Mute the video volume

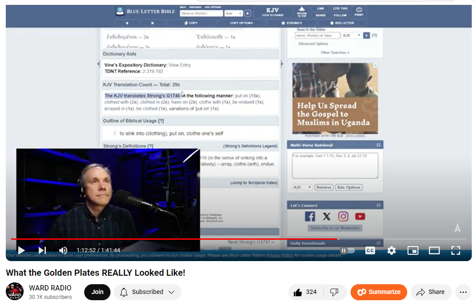[x=63, y=250]
